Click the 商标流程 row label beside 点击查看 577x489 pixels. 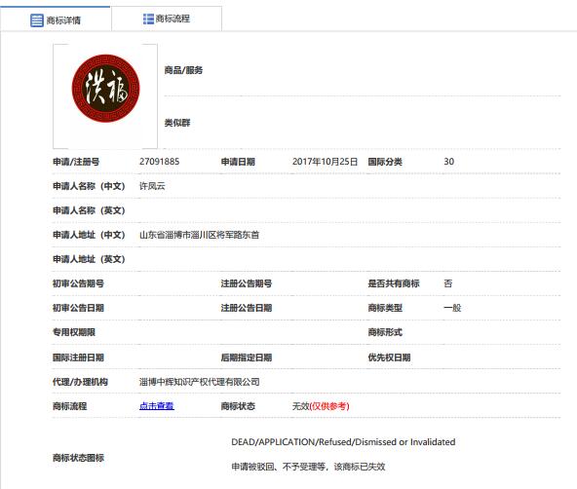pos(69,406)
